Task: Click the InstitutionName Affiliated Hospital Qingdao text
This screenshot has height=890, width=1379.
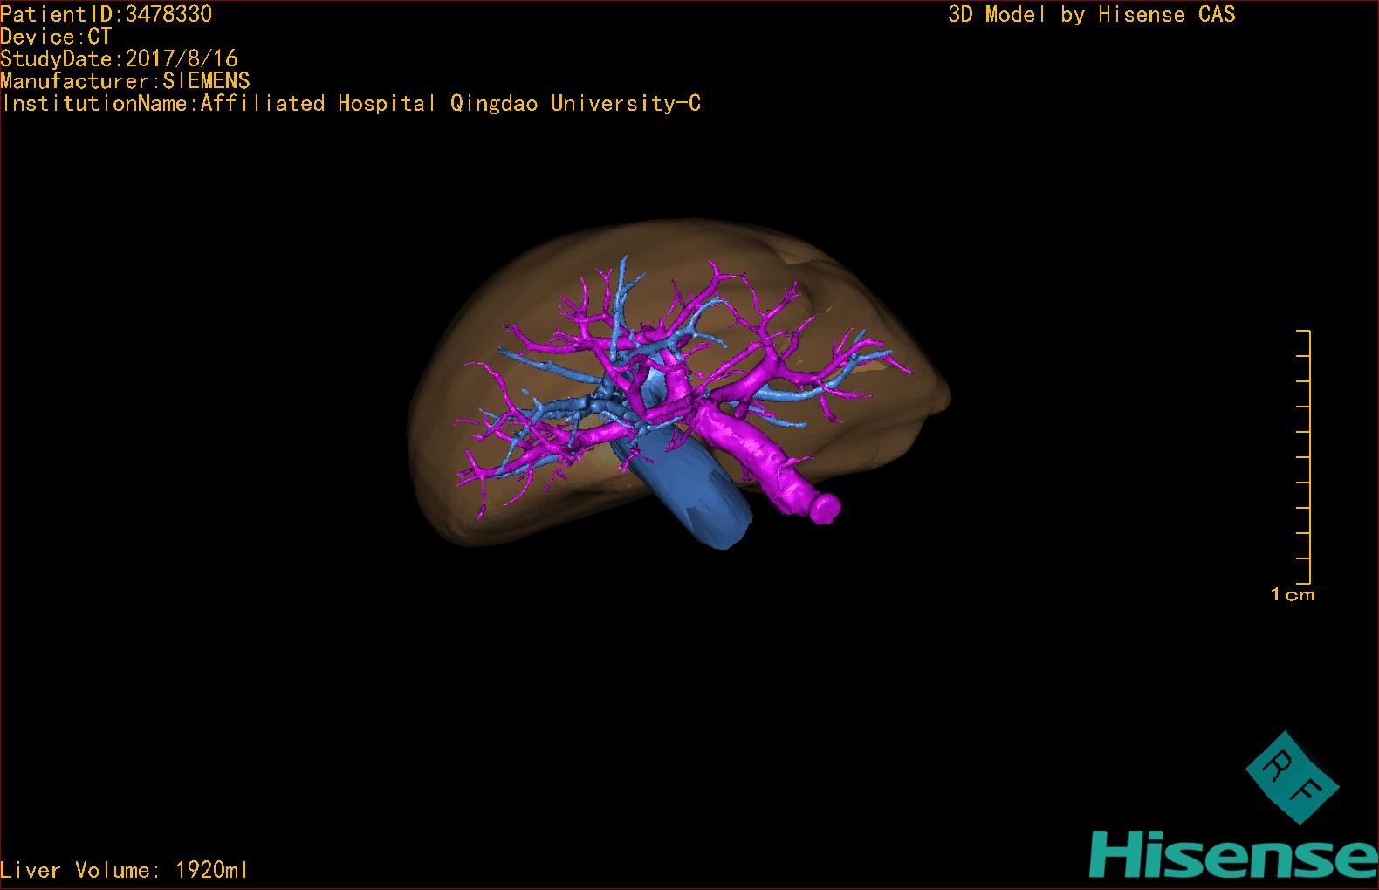Action: pyautogui.click(x=351, y=104)
